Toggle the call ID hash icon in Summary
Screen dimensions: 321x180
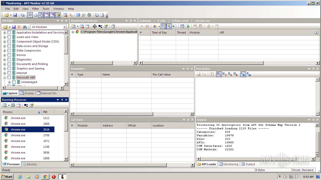pyautogui.click(x=175, y=26)
